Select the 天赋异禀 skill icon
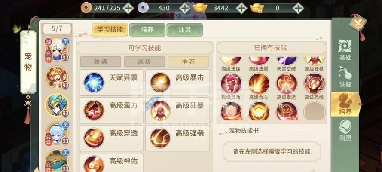This screenshot has height=172, width=382. point(94,83)
